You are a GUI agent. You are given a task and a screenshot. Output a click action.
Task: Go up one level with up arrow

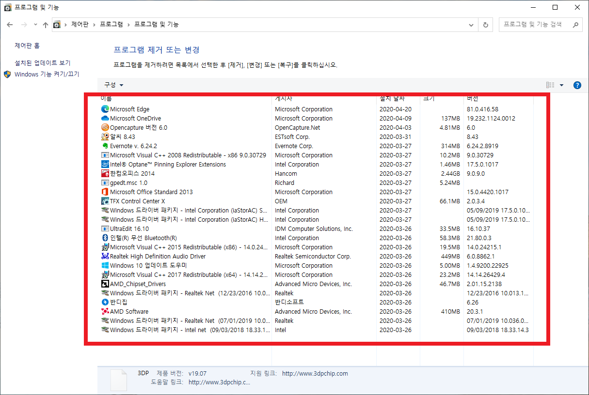(x=46, y=25)
